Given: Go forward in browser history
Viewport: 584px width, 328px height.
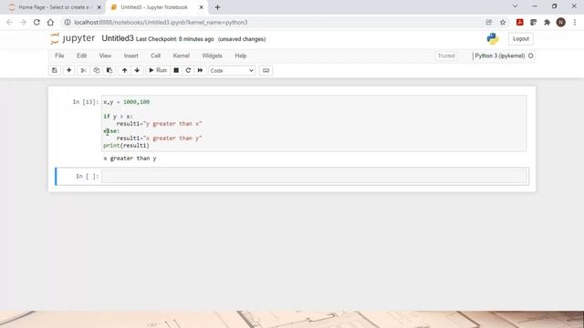Looking at the screenshot, I should click(23, 23).
